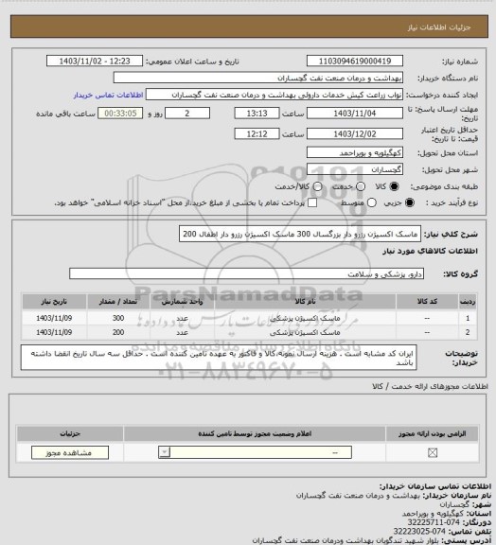Click the response deadline time 13:13
This screenshot has width=496, height=545.
257,113
